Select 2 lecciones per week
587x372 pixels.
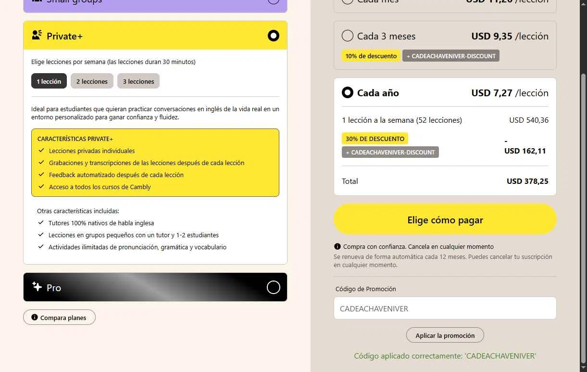[x=92, y=81]
